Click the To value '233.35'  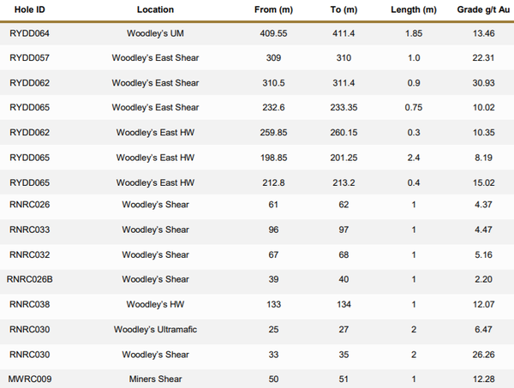344,107
